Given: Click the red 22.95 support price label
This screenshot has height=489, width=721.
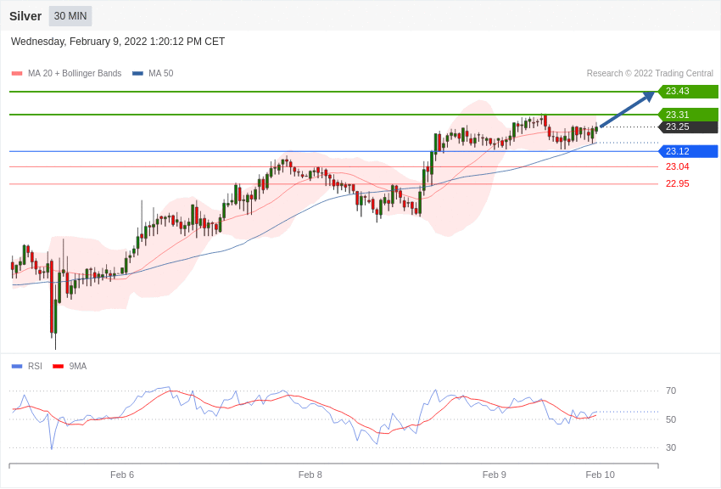Looking at the screenshot, I should pos(678,183).
